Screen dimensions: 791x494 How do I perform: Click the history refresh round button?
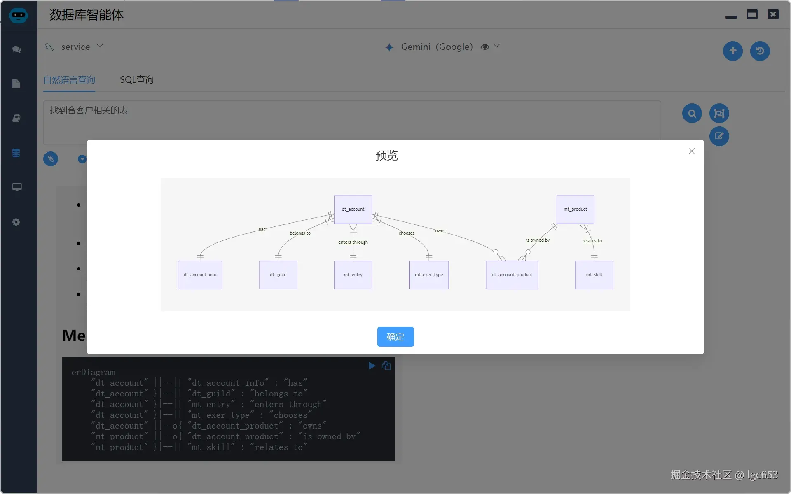coord(760,51)
